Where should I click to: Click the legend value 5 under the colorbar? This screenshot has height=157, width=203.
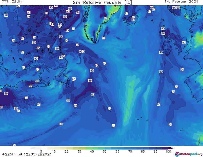click(41, 151)
